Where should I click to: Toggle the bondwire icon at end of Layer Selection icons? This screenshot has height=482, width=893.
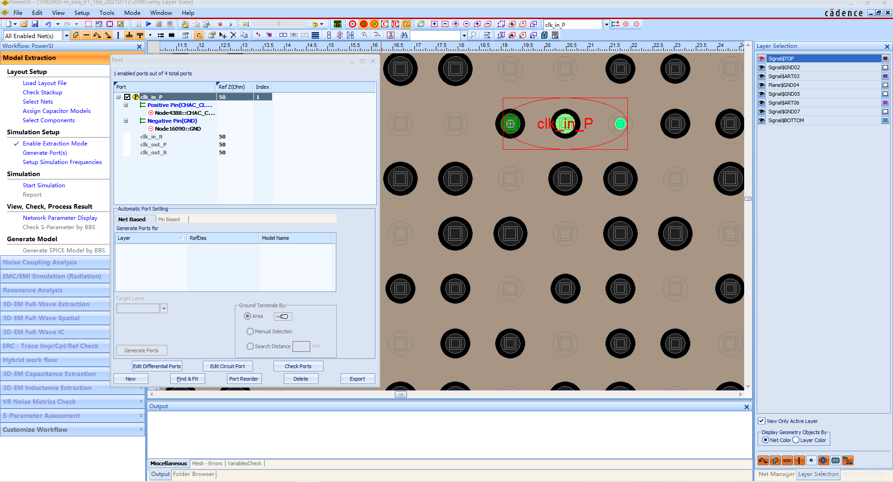coord(847,461)
